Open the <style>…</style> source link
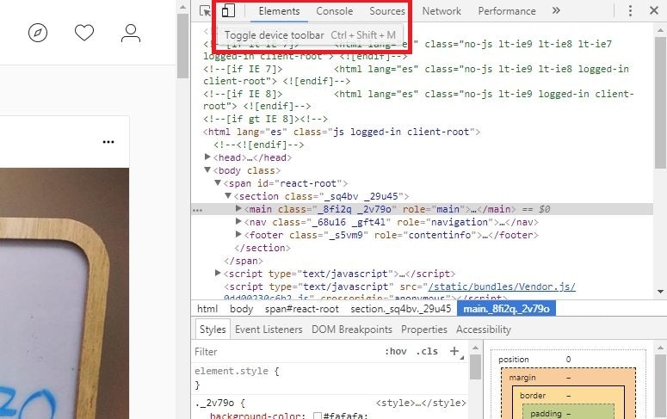 point(421,403)
